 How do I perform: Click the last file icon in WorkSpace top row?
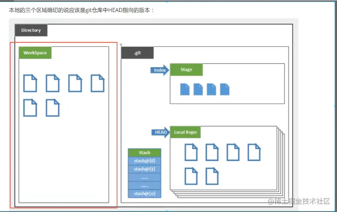tap(98, 83)
